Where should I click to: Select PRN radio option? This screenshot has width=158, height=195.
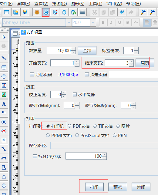coord(115,135)
